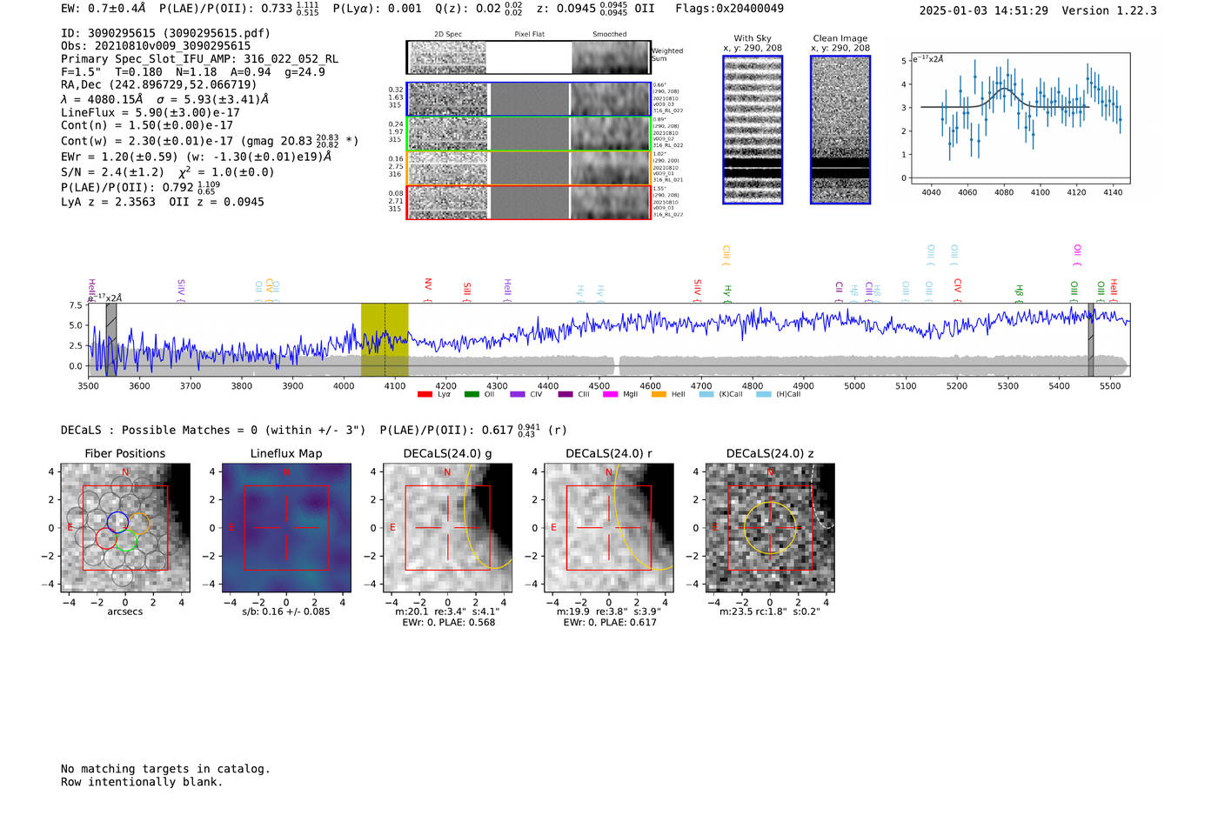
Task: Open the Clean Image panel
Action: [840, 130]
